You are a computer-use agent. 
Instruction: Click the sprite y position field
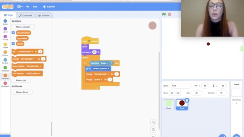(x=223, y=86)
